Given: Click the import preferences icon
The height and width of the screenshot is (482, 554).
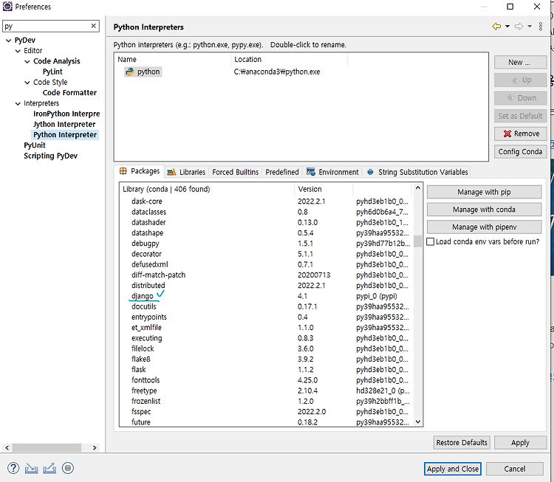Looking at the screenshot, I should tap(32, 468).
